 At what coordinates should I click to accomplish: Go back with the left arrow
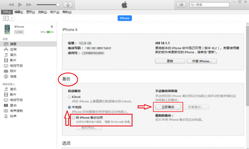6,18
